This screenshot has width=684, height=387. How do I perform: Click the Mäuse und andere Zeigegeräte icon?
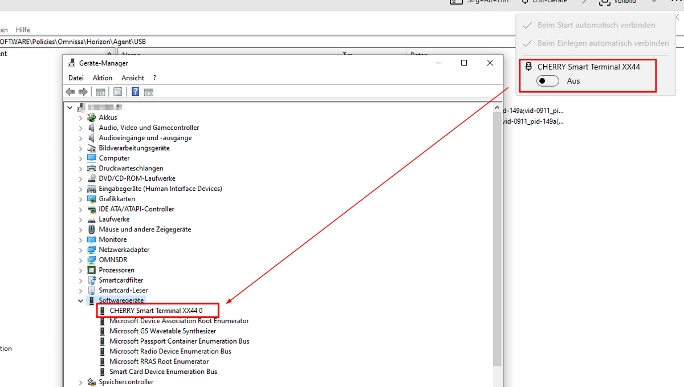(92, 229)
